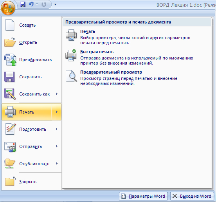The width and height of the screenshot is (216, 202).
Task: Expand the Подготовить submenu arrow
Action: pos(57,129)
